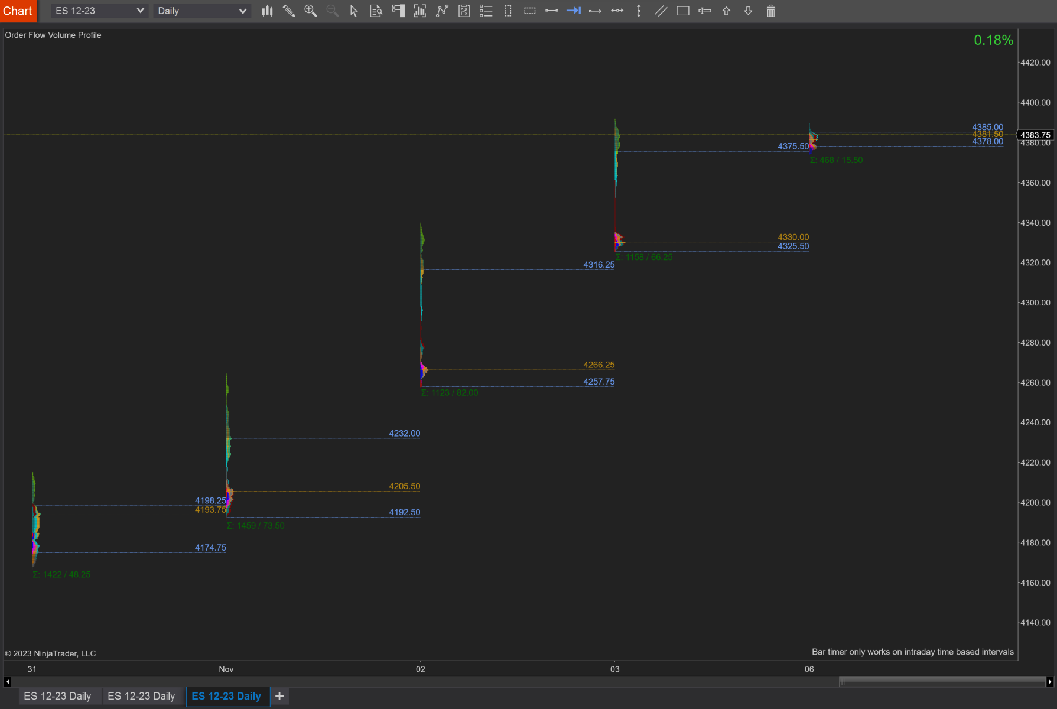1057x709 pixels.
Task: Click the 4316.25 price level label
Action: [x=599, y=265]
